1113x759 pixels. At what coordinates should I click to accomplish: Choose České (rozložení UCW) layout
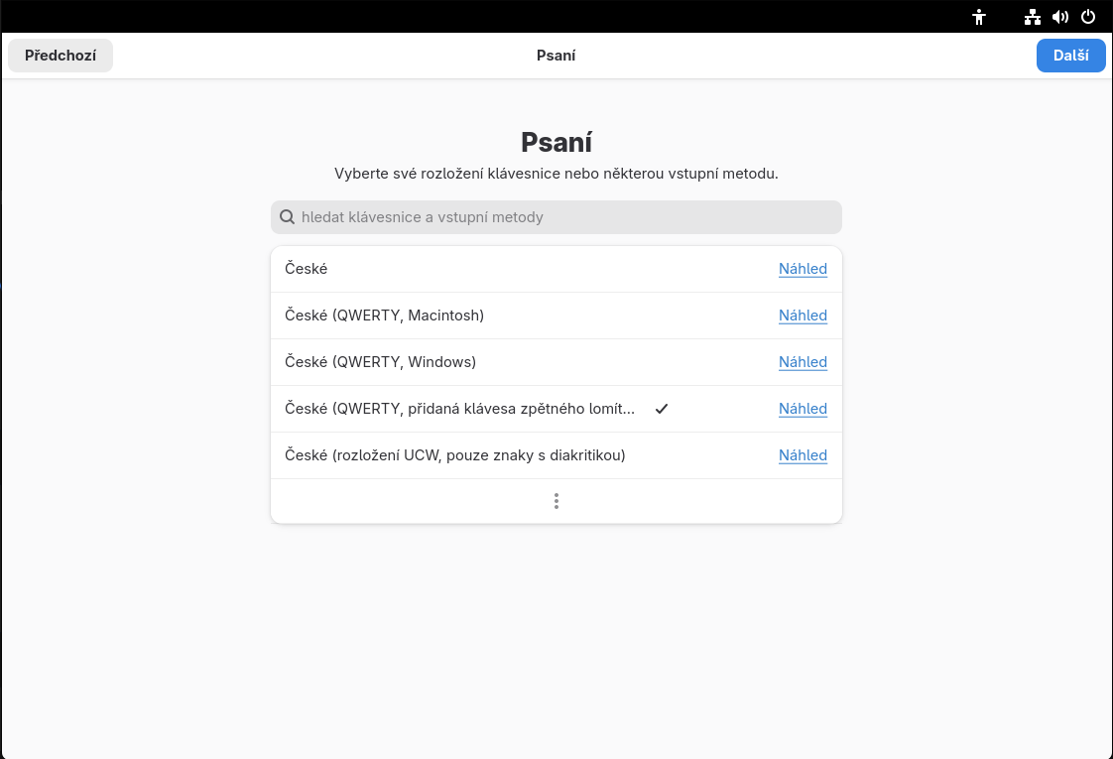[x=556, y=455]
